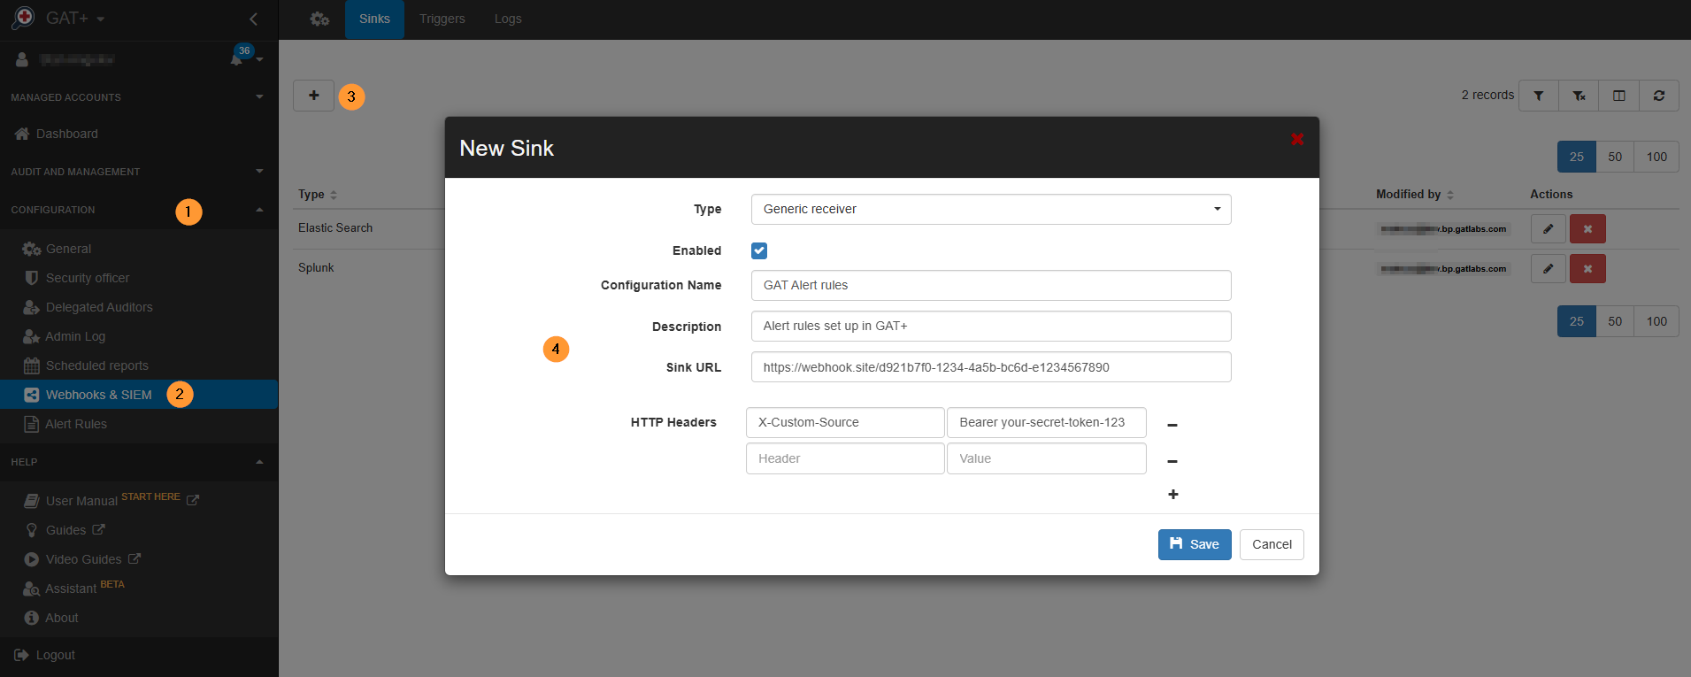Click the filter funnel icon

click(x=1539, y=96)
